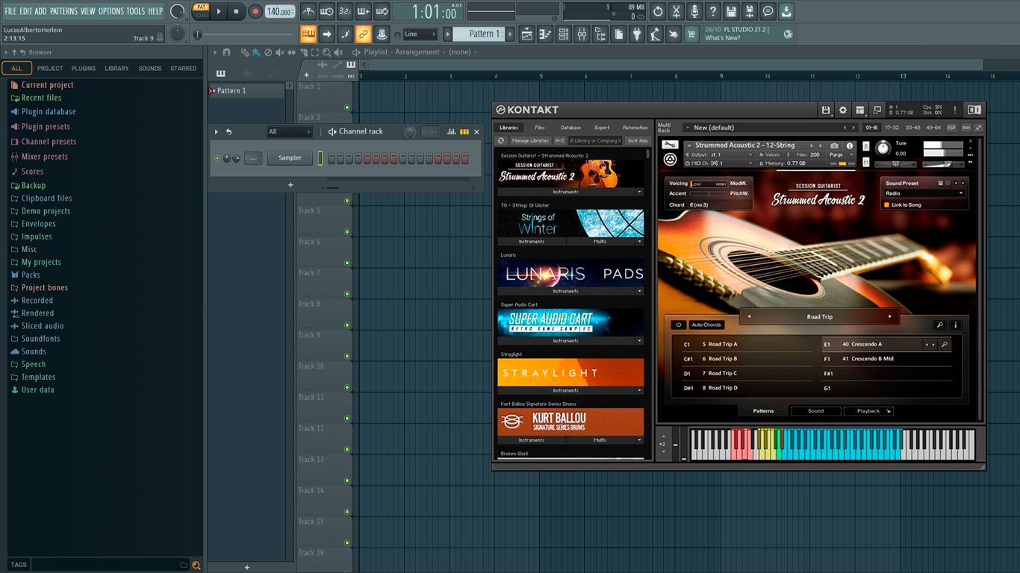Click Manage Libraries button in Kontakt
Screen dimensions: 1020x573
(530, 140)
